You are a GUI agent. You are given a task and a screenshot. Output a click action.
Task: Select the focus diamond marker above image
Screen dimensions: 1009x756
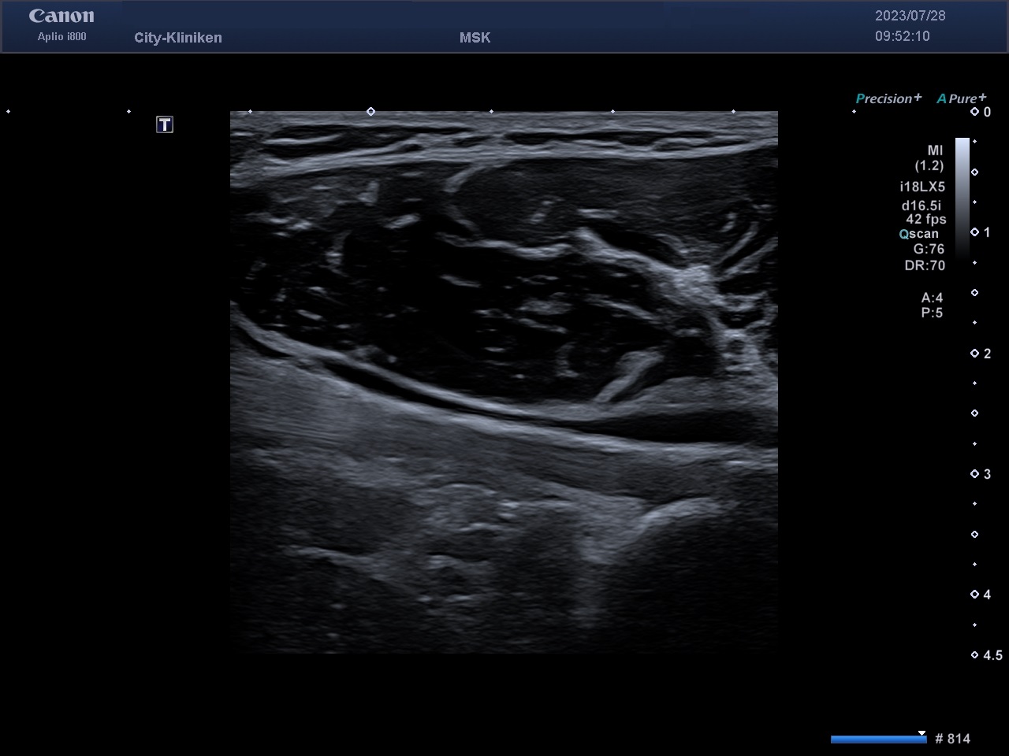[x=370, y=112]
